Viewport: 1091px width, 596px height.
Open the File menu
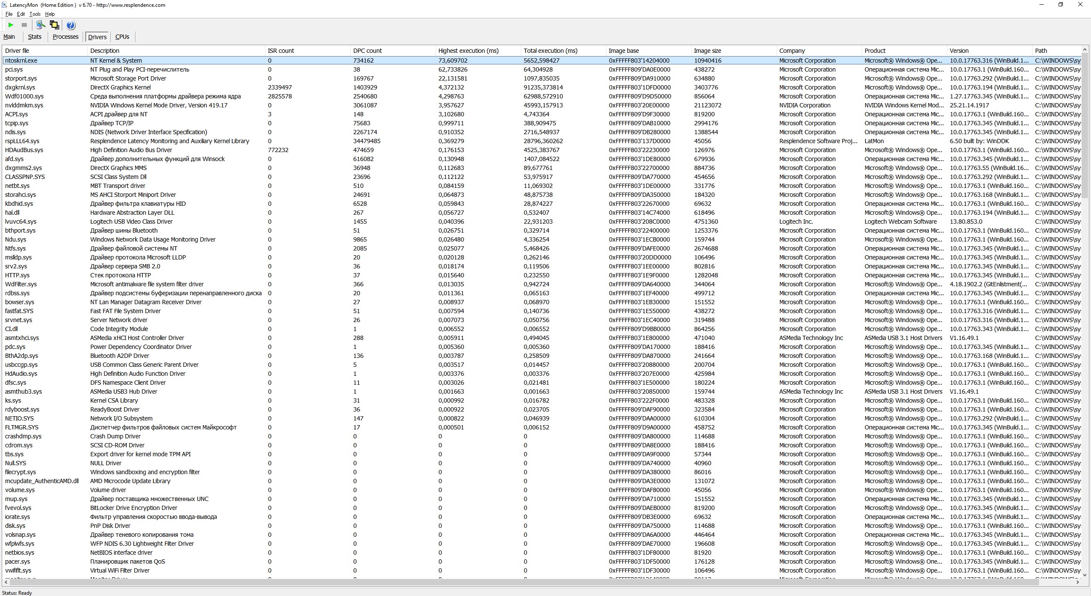[x=9, y=14]
